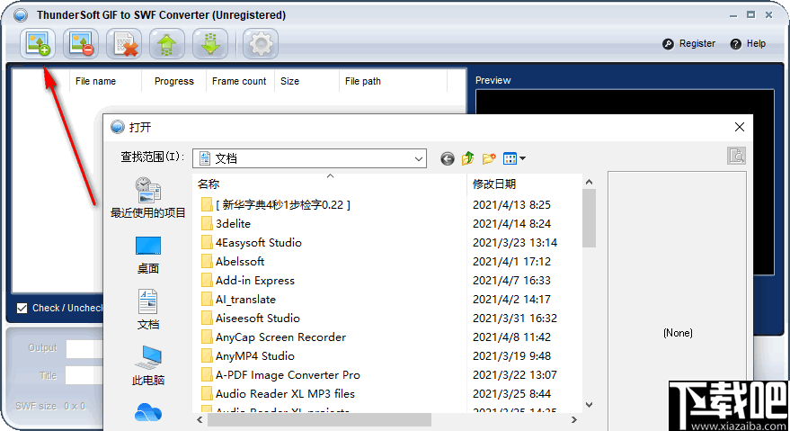
Task: Toggle the Check / Uncheck all checkbox
Action: pyautogui.click(x=22, y=308)
